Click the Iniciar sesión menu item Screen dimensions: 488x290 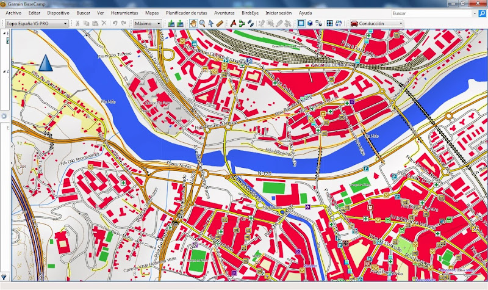click(x=278, y=13)
